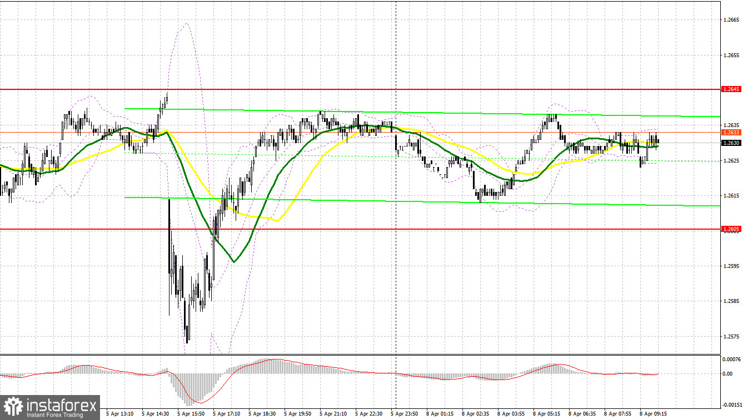Click the 1.2595 price axis label
The height and width of the screenshot is (420, 743).
point(731,266)
